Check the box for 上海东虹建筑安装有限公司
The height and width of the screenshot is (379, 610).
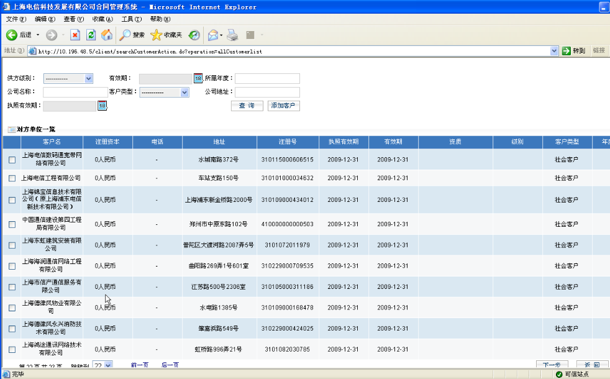(12, 245)
